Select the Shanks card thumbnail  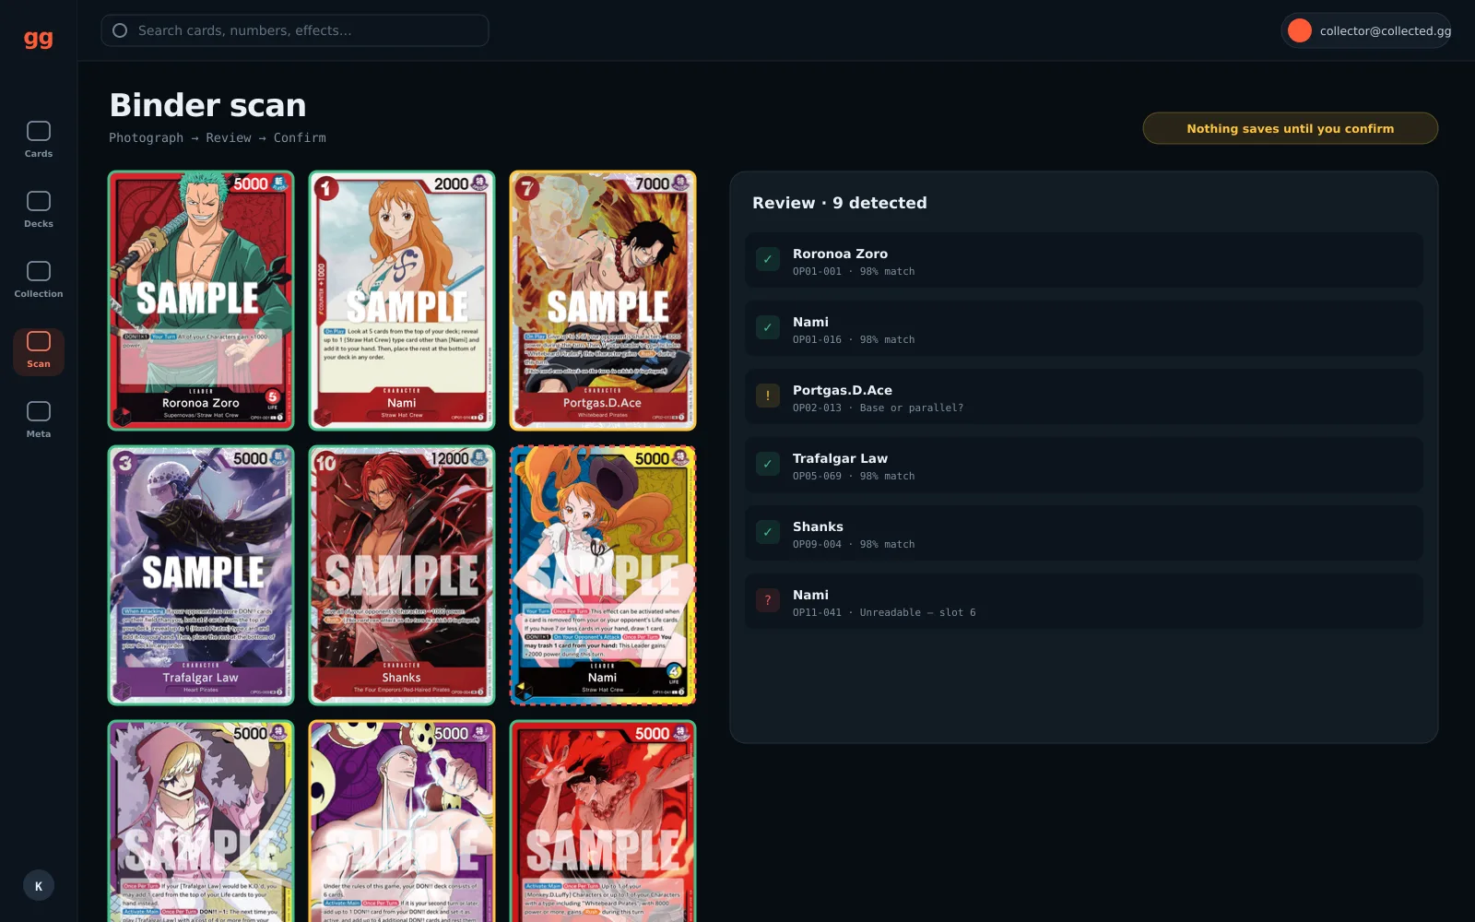click(x=402, y=575)
